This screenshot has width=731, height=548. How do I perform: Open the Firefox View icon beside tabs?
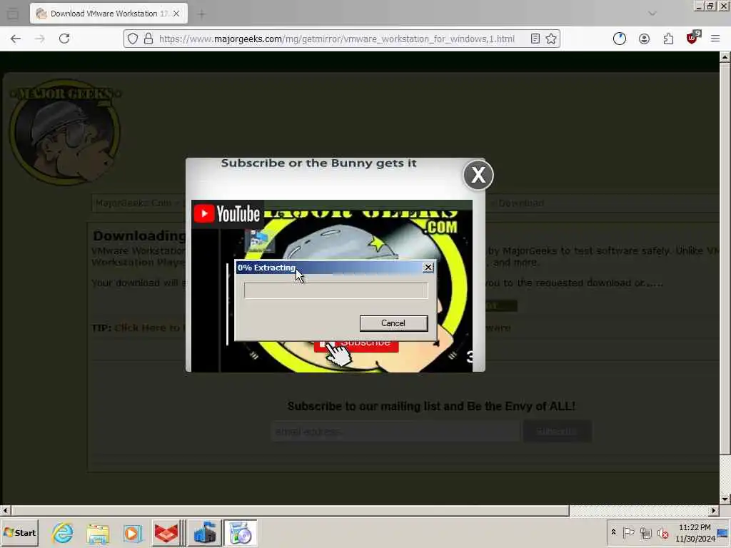point(13,14)
